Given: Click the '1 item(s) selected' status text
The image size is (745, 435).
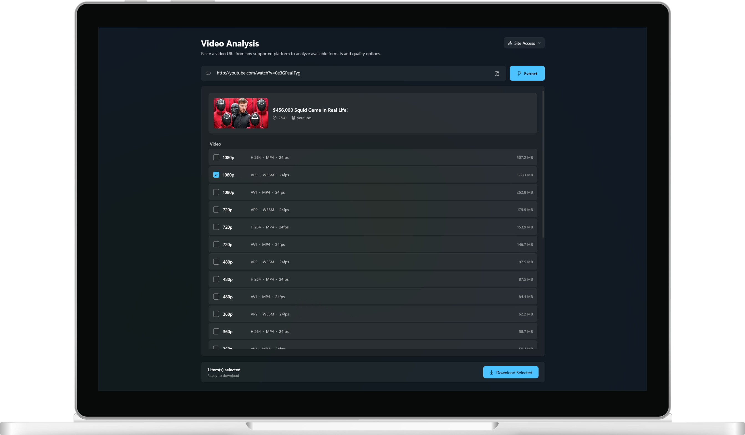Looking at the screenshot, I should click(x=224, y=370).
